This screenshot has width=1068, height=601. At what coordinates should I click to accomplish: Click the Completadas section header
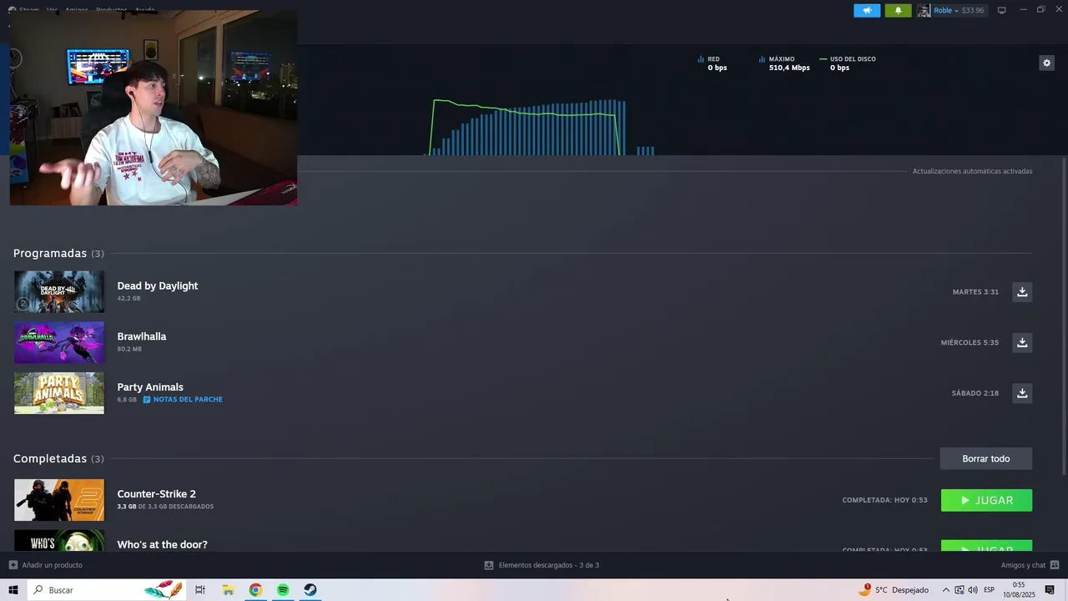(x=58, y=458)
